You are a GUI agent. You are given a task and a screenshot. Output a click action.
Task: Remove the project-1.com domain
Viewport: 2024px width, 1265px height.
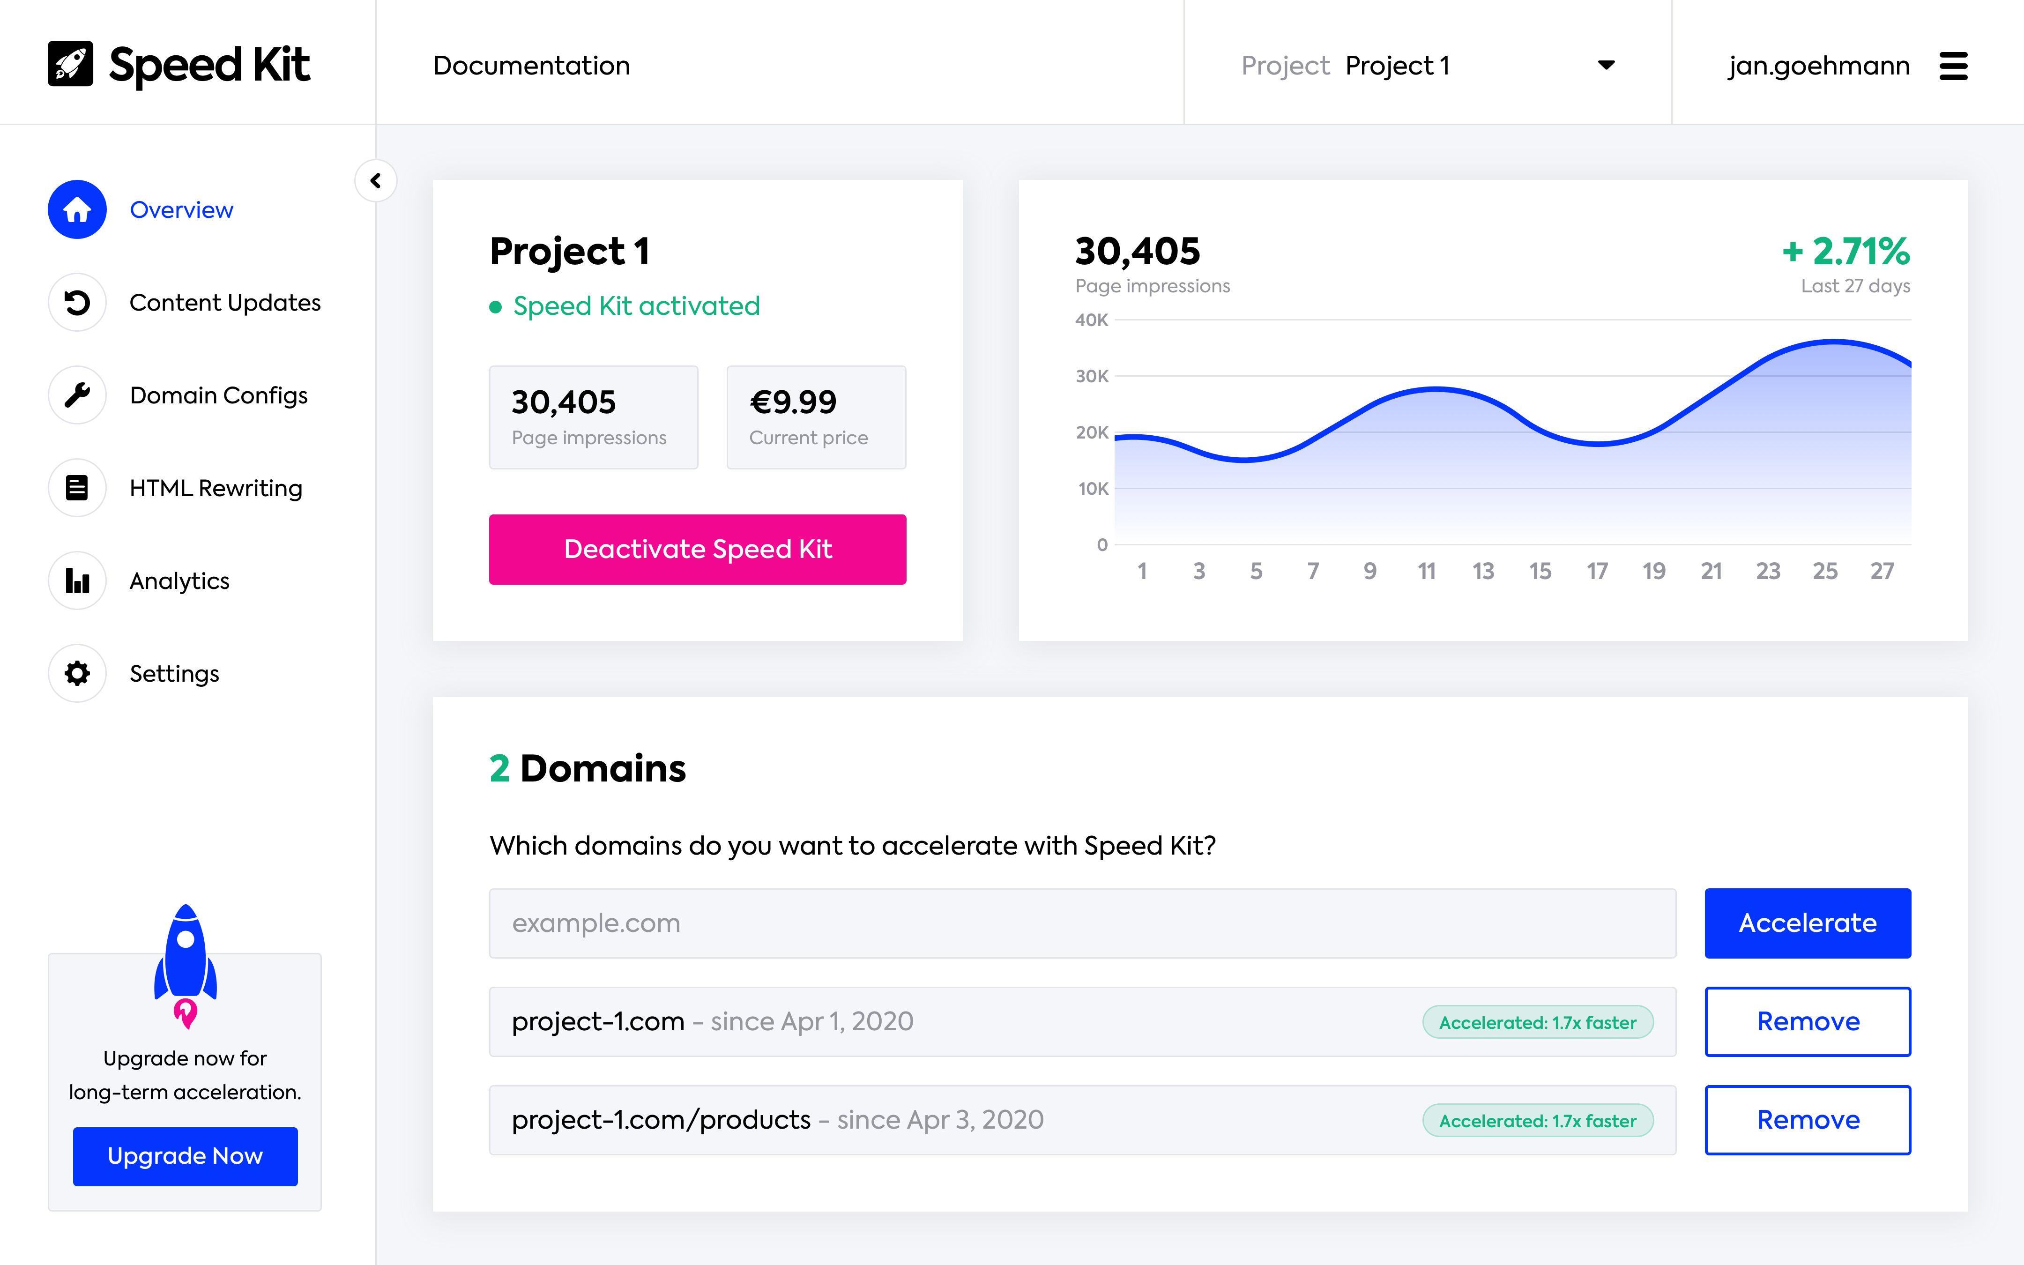point(1808,1021)
